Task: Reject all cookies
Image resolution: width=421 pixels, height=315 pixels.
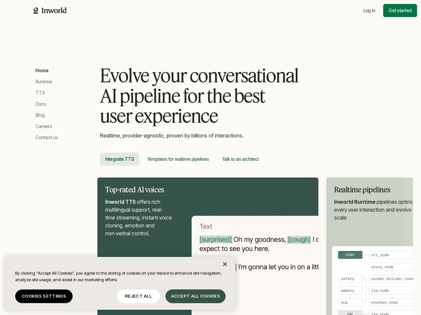Action: tap(138, 296)
